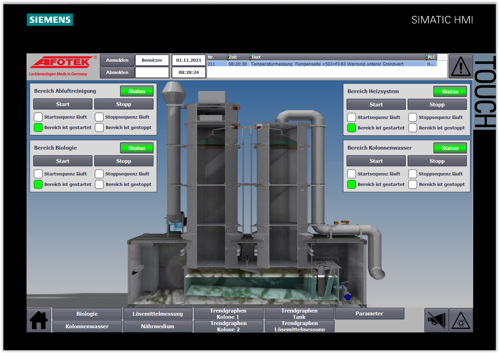Open the warning triangle alarm icon at top right
Viewport: 499px width, 353px height.
coord(461,66)
